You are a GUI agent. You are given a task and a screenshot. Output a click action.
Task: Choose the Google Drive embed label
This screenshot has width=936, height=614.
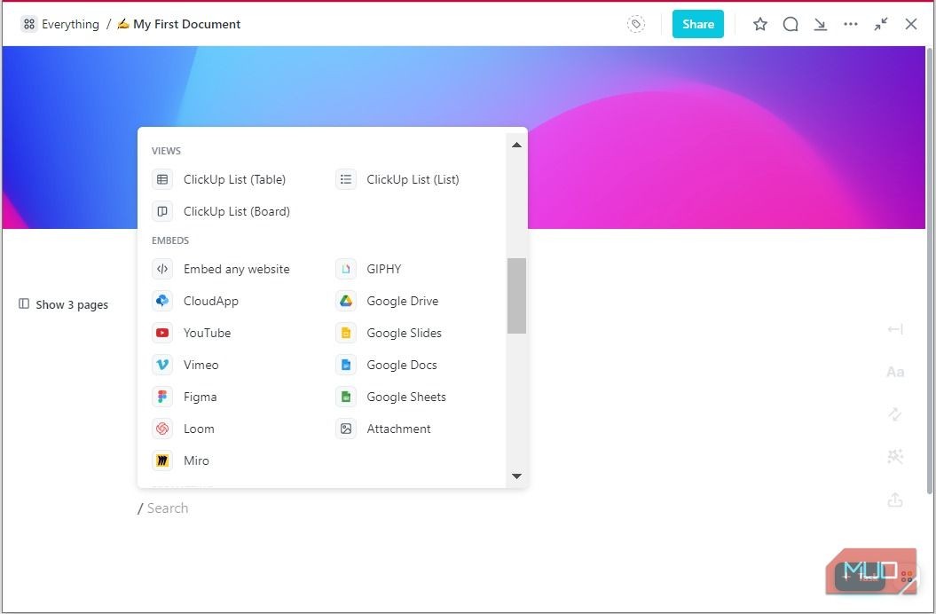pos(402,301)
